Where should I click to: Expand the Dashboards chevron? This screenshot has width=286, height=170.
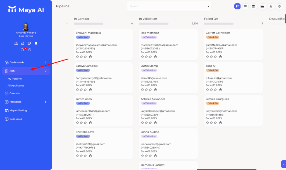pos(46,63)
